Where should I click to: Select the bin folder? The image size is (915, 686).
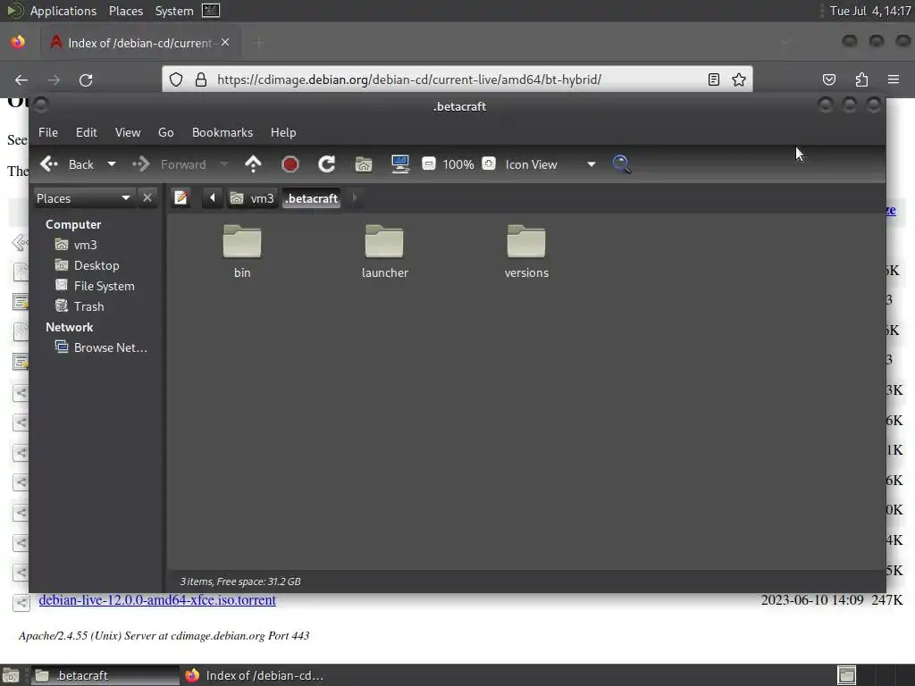(x=242, y=251)
